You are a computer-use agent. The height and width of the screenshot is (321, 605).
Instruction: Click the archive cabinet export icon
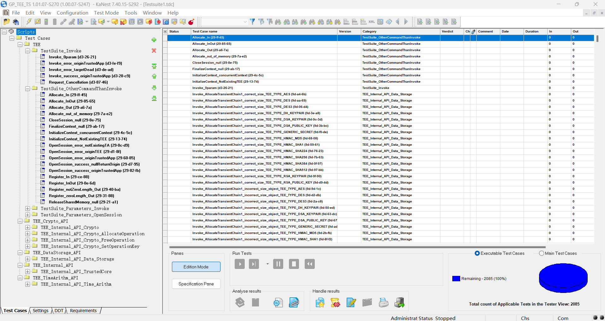coord(399,303)
